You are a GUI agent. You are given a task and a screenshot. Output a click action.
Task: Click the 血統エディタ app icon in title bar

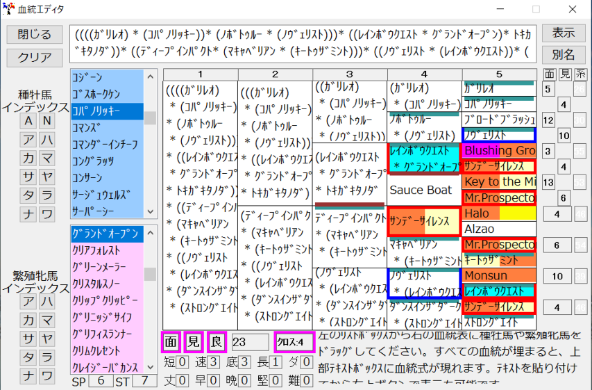tap(8, 9)
